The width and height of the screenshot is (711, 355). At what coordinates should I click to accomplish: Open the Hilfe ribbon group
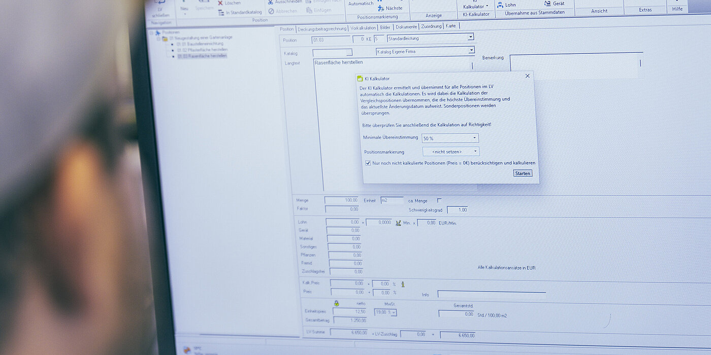677,9
